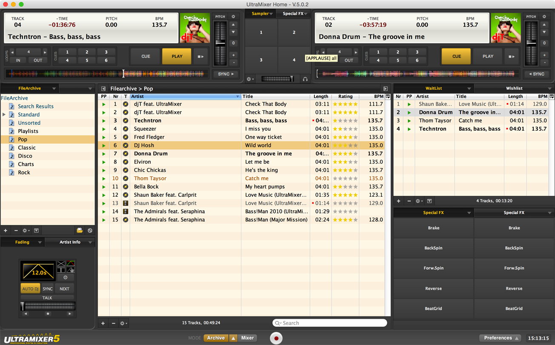The height and width of the screenshot is (345, 555).
Task: Adjust the crossfader slider in Fading panel
Action: point(47,305)
